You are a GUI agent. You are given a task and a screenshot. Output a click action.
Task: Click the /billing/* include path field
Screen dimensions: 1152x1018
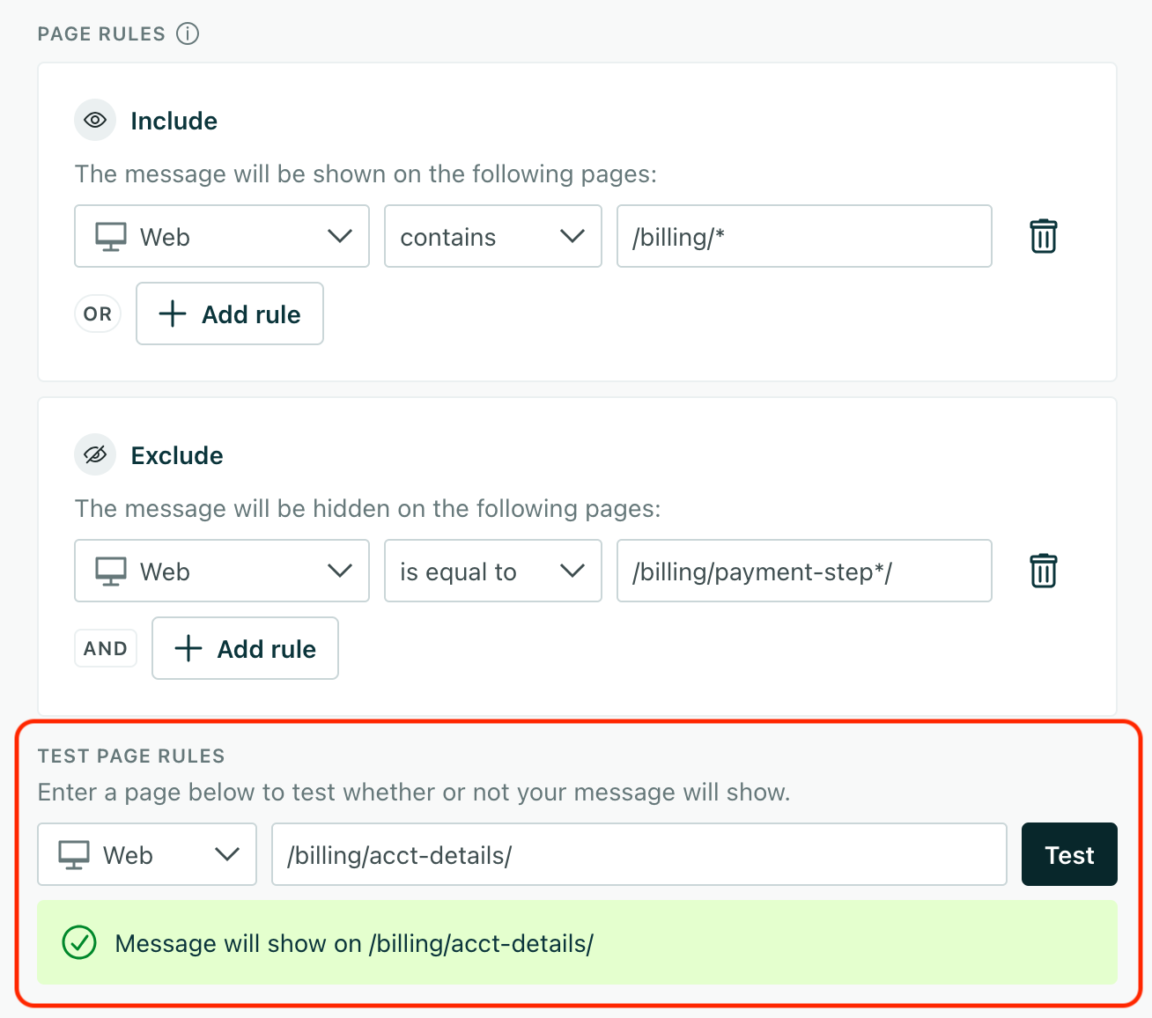(803, 236)
